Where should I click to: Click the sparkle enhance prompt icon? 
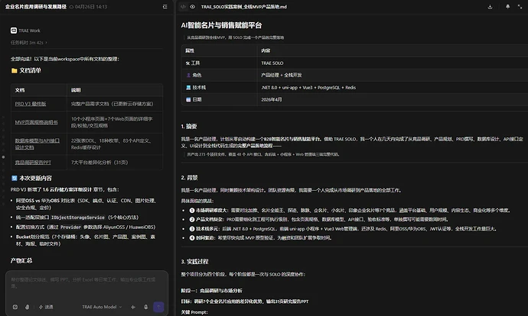(x=133, y=307)
